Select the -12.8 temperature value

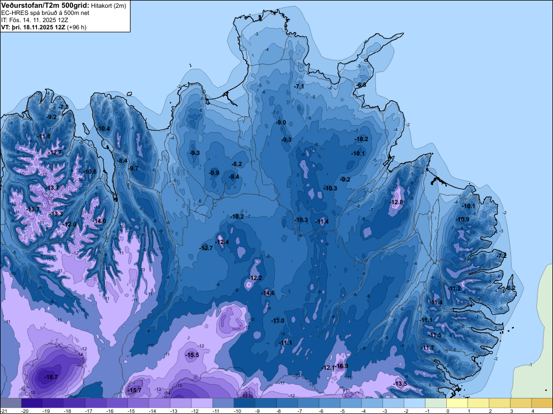(x=397, y=202)
